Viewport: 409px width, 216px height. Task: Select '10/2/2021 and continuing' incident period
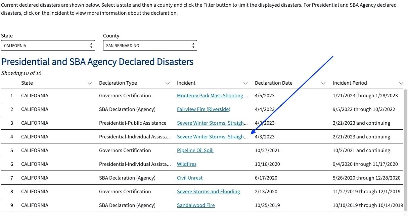(x=361, y=150)
